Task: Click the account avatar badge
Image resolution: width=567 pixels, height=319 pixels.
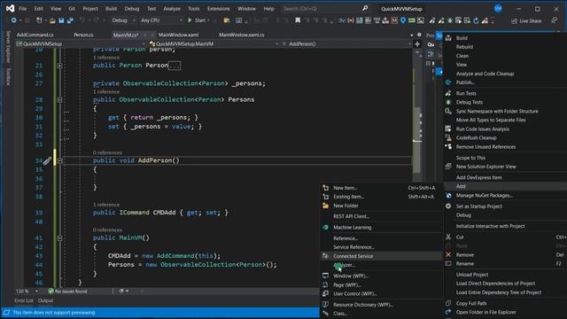Action: click(498, 8)
